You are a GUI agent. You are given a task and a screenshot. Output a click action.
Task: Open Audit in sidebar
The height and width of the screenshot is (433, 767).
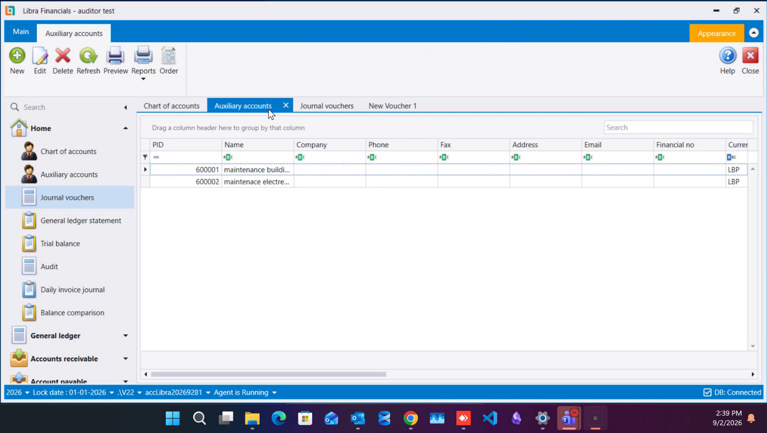[x=49, y=266]
